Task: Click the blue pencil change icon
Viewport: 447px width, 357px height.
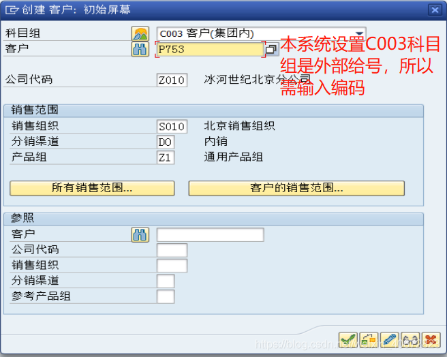Action: pyautogui.click(x=389, y=341)
